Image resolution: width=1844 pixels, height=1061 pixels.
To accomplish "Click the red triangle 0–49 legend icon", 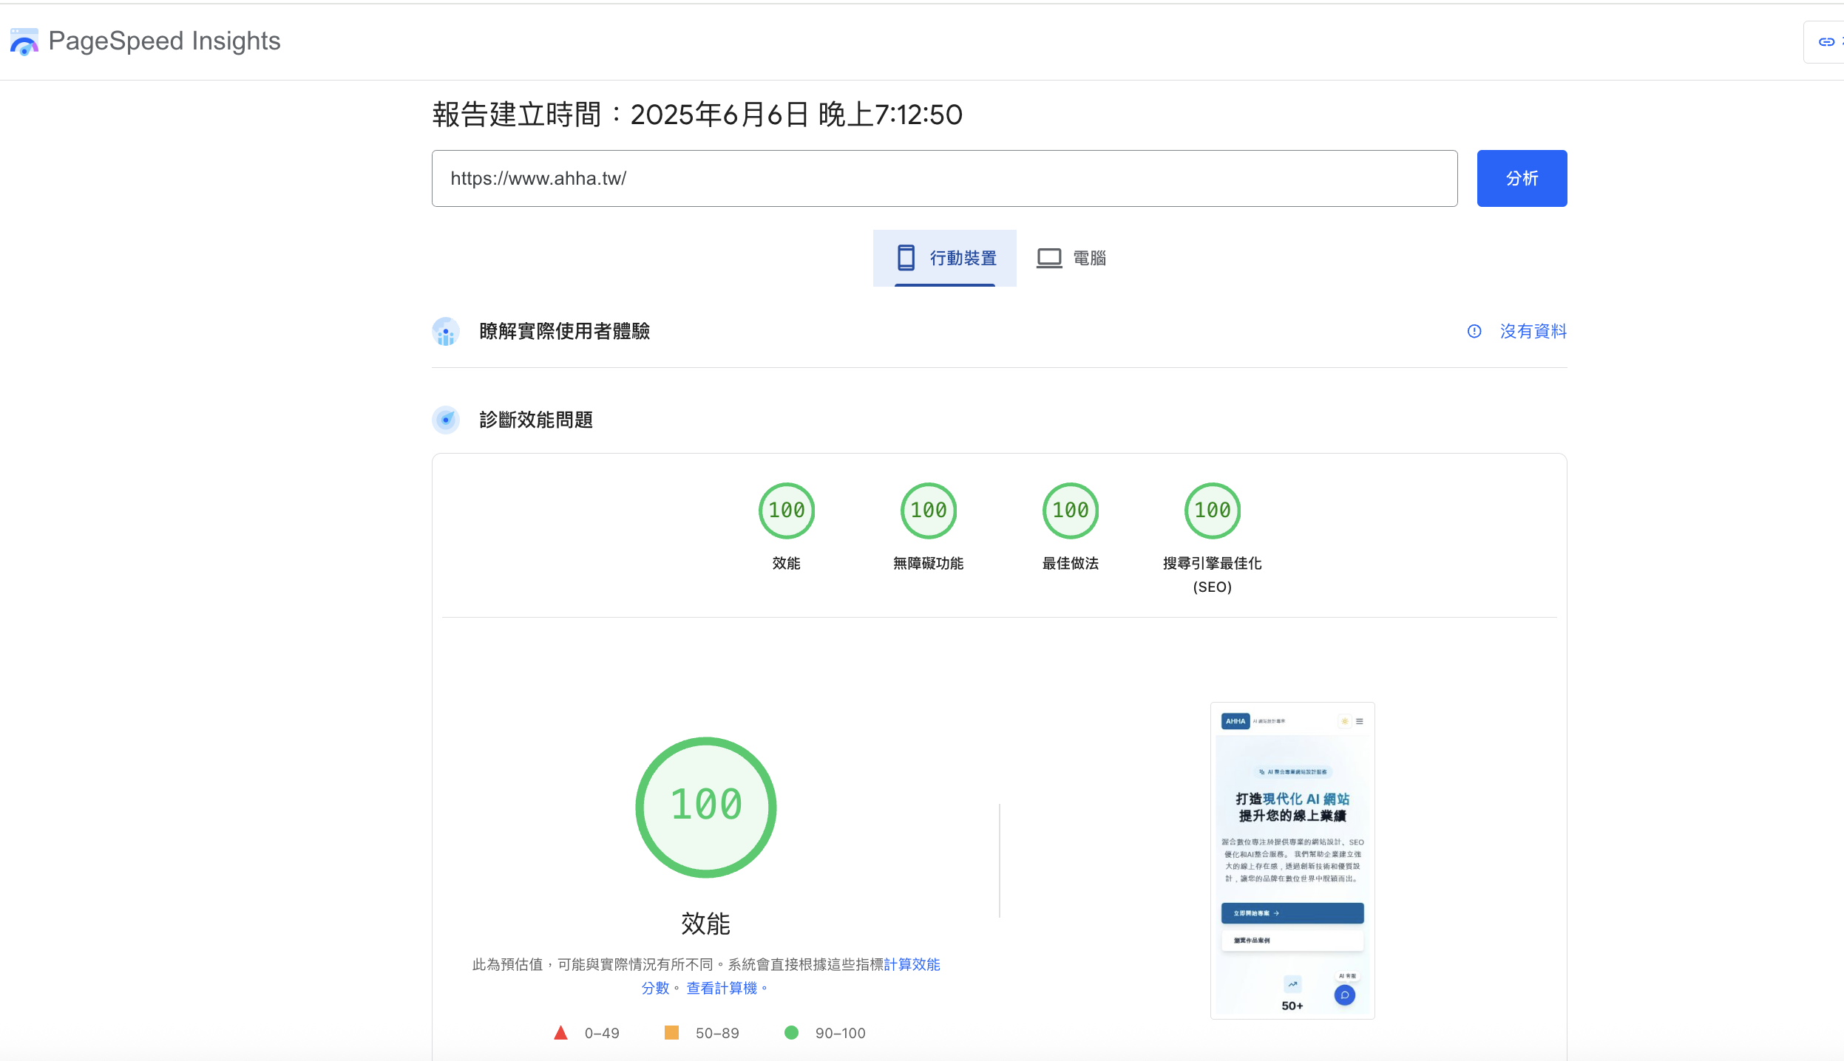I will point(560,1033).
